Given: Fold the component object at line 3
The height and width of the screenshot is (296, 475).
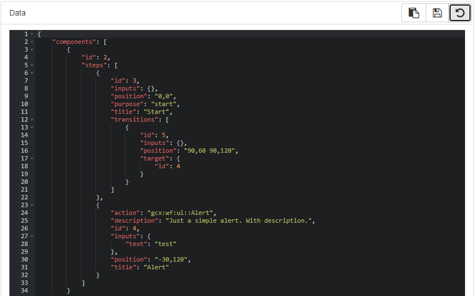Looking at the screenshot, I should (x=32, y=50).
